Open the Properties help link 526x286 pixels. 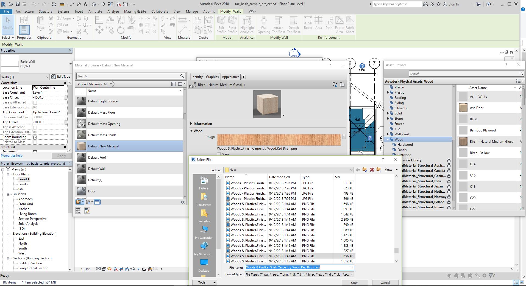pyautogui.click(x=12, y=156)
